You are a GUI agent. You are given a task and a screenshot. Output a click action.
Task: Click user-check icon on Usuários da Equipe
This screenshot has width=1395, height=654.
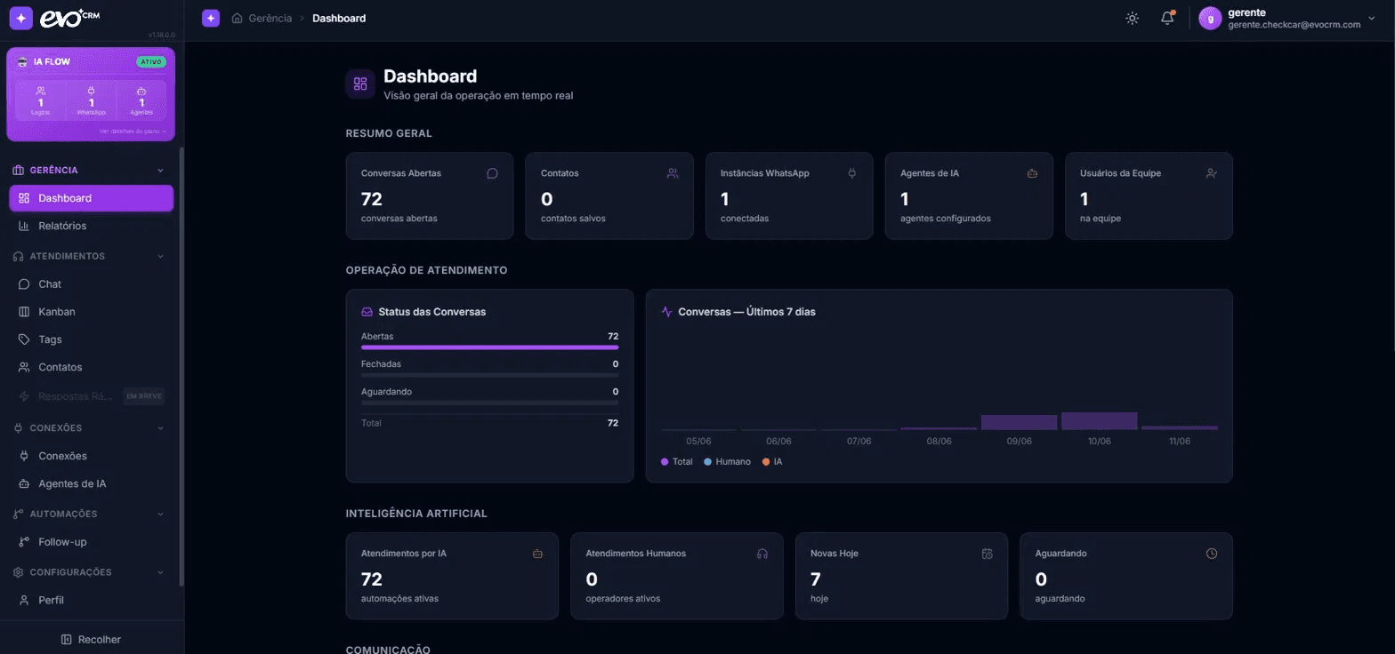1212,173
